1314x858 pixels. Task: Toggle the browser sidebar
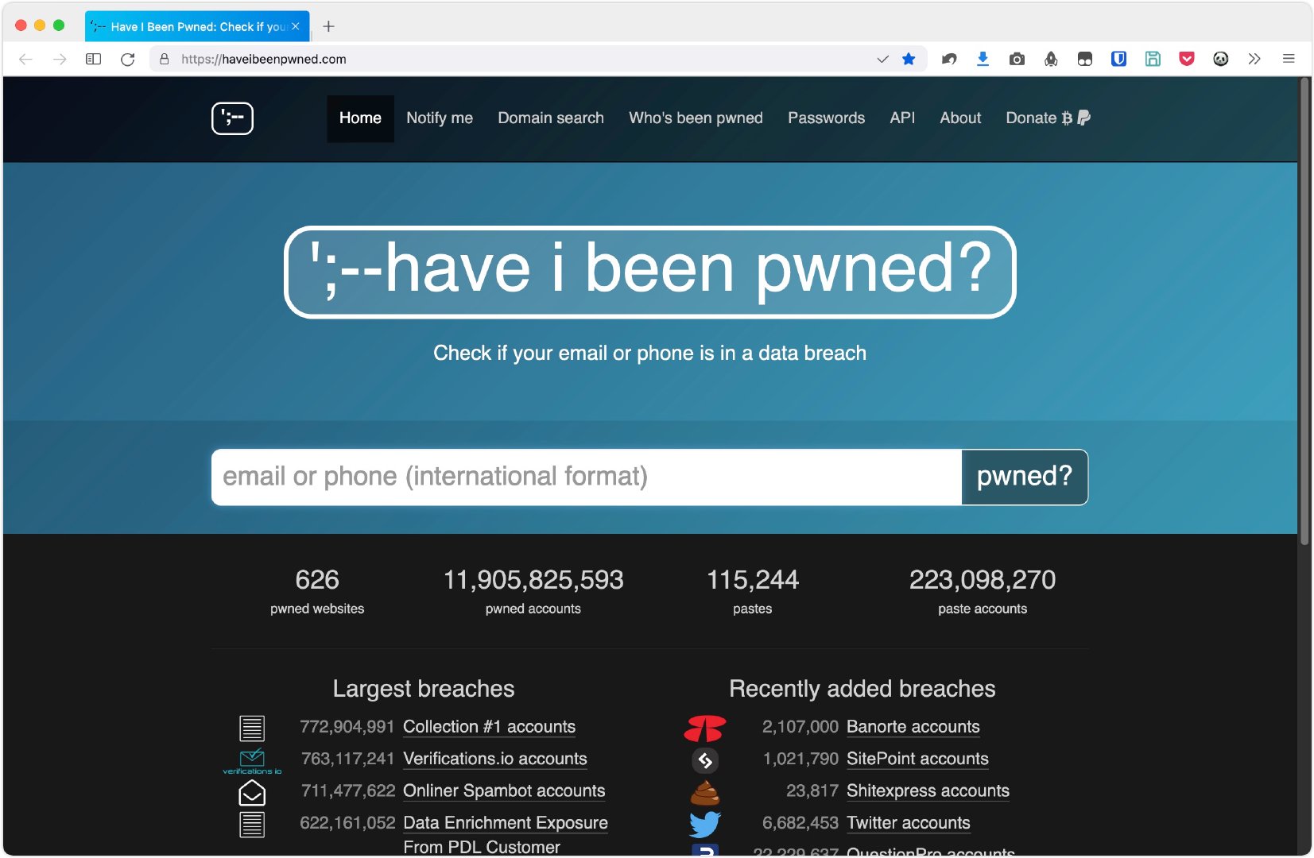[94, 59]
